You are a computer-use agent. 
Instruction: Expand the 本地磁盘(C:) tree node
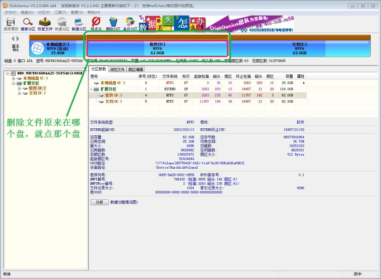14,78
